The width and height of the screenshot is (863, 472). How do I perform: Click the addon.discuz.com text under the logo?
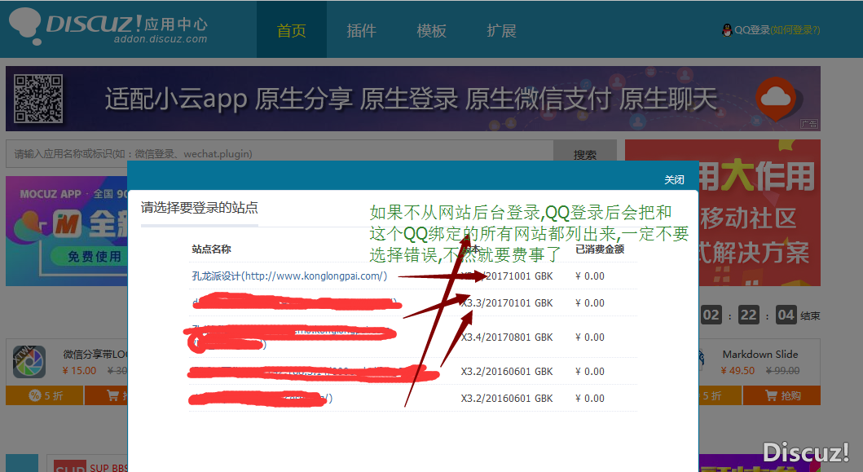point(161,39)
